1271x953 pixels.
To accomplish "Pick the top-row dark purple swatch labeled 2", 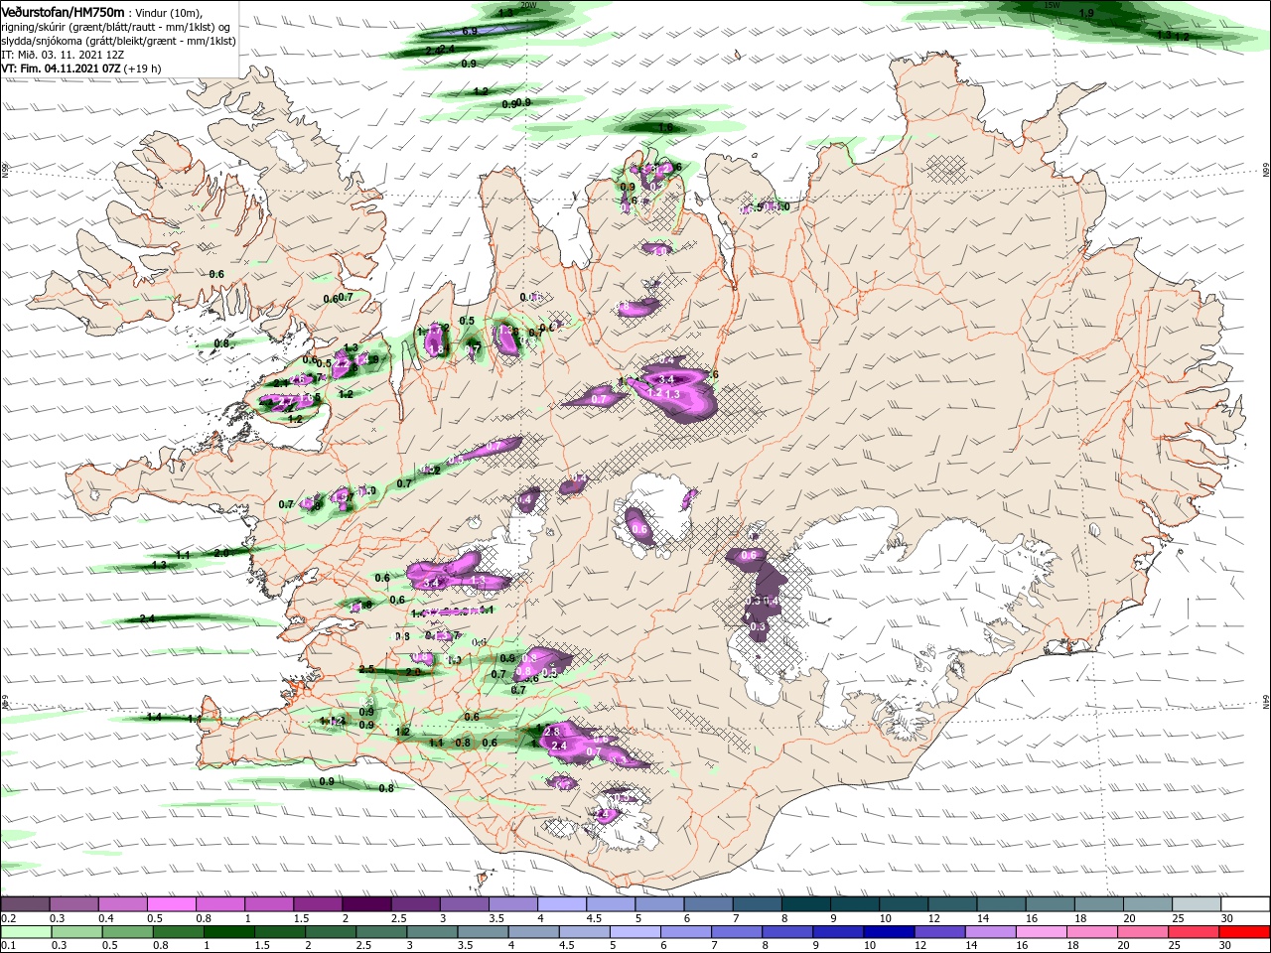I will [x=365, y=904].
